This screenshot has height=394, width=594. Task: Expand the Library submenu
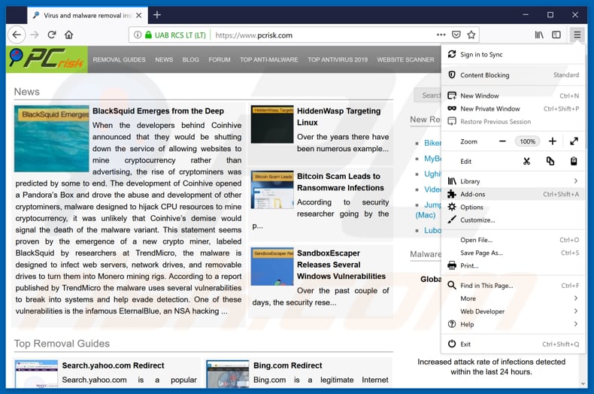514,181
